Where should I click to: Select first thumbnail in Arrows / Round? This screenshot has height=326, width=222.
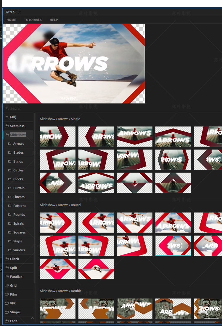[58, 223]
